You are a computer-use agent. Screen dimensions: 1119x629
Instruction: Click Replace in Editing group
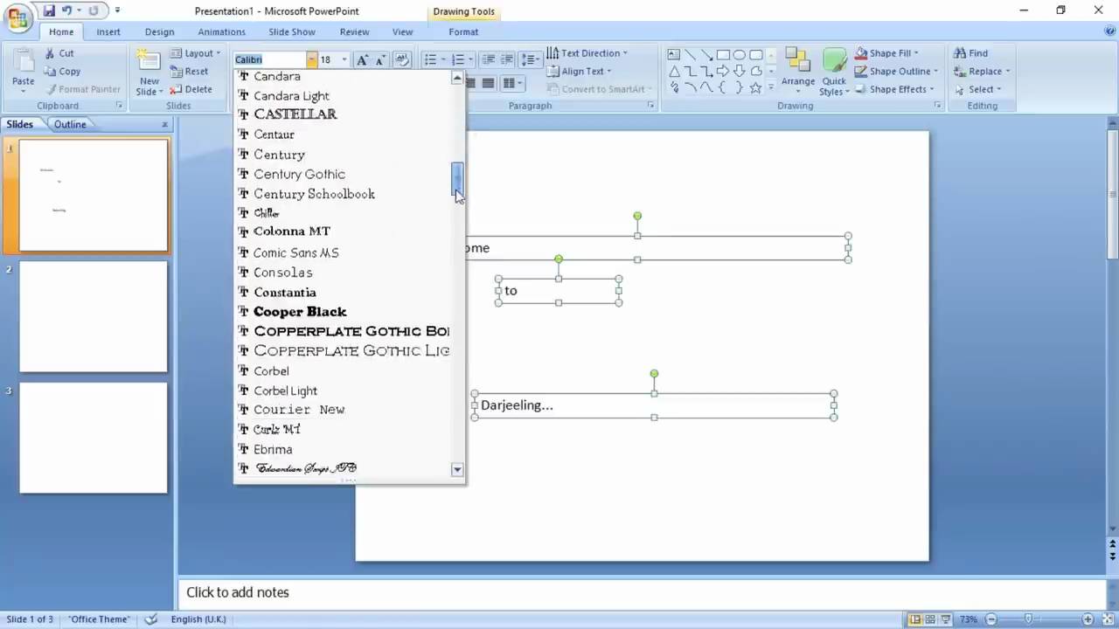[982, 72]
